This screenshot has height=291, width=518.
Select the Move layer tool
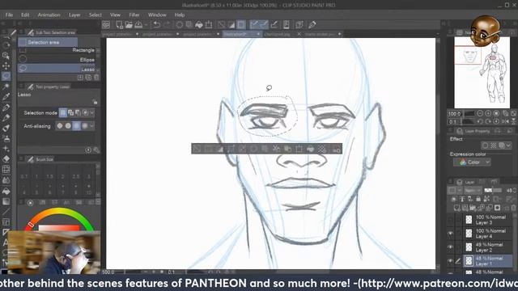(6, 66)
